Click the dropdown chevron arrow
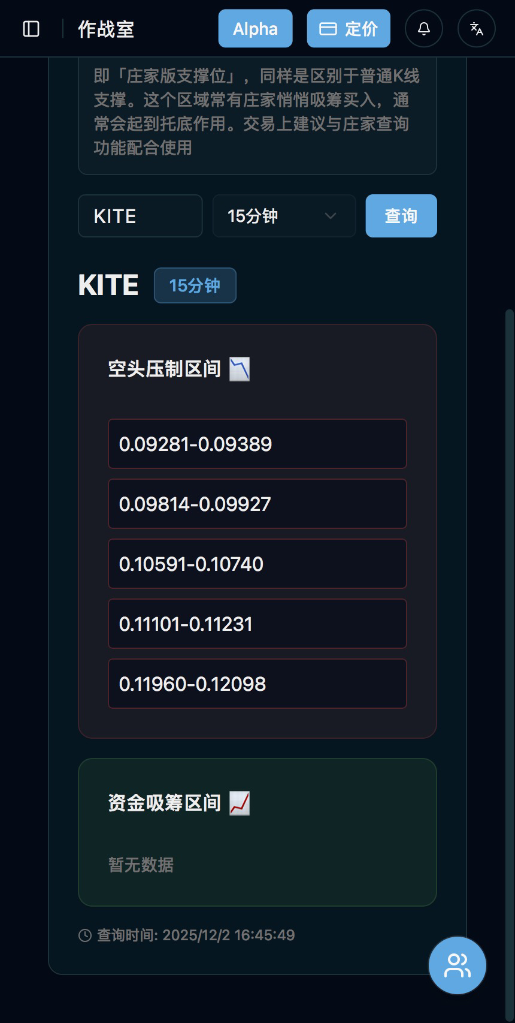Image resolution: width=515 pixels, height=1023 pixels. (x=331, y=216)
